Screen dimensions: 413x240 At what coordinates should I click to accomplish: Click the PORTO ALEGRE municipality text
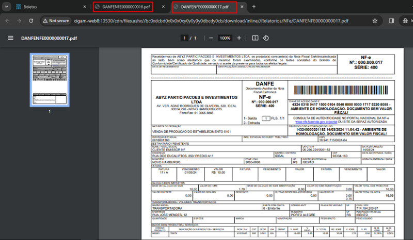303,215
